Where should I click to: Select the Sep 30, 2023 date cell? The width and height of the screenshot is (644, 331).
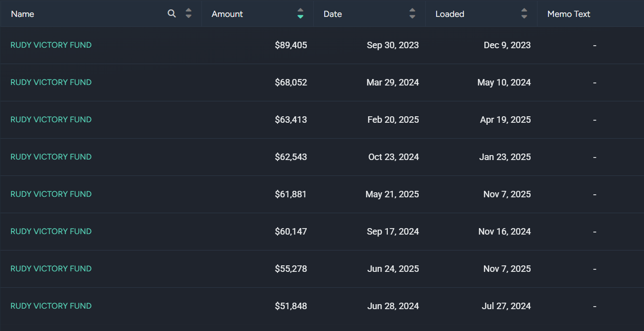coord(392,45)
